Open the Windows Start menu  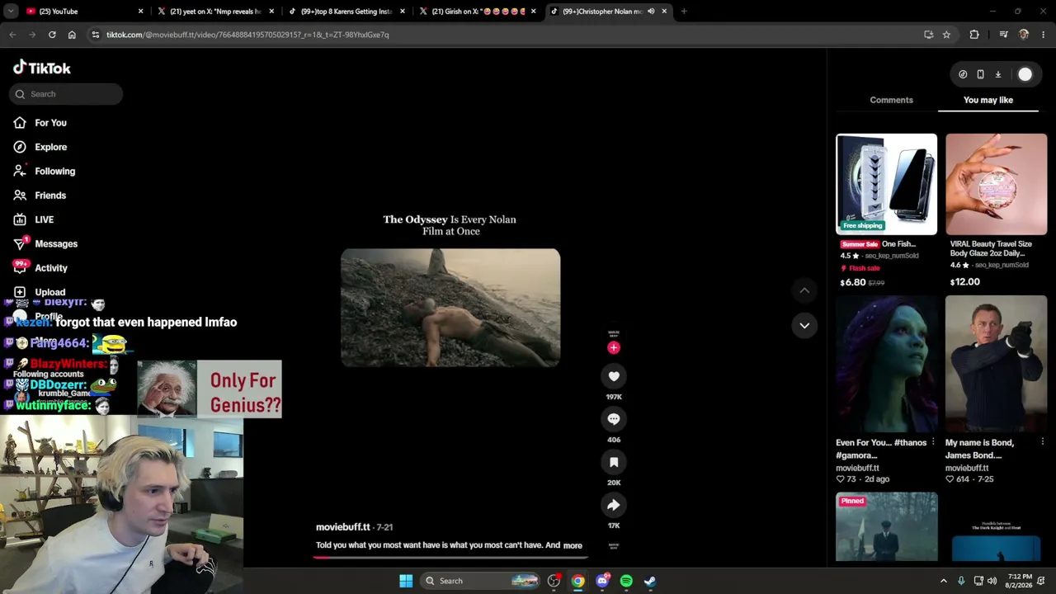click(x=406, y=581)
